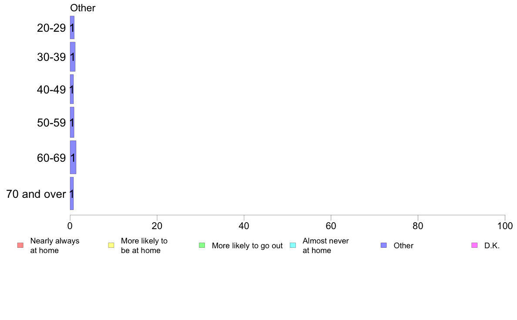Screen dimensions: 517x320
Task: Select the 30-39 age group bar
Action: tap(73, 57)
